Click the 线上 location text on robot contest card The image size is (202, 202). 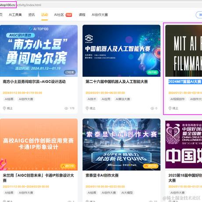93,108
